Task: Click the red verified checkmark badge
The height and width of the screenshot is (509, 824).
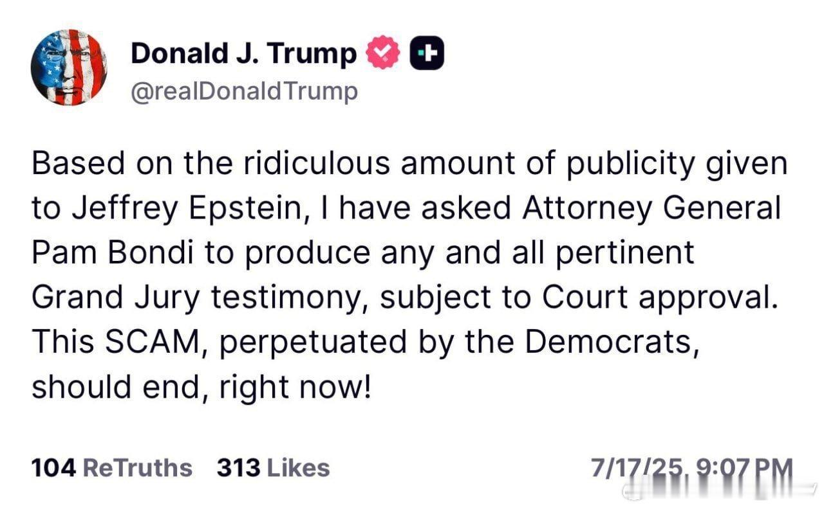Action: pyautogui.click(x=383, y=53)
